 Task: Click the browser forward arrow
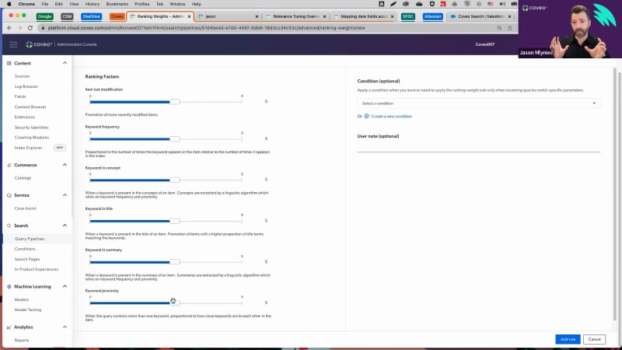20,28
